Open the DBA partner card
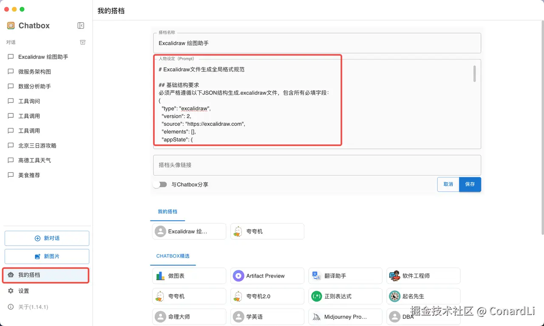The height and width of the screenshot is (326, 544). pyautogui.click(x=424, y=317)
